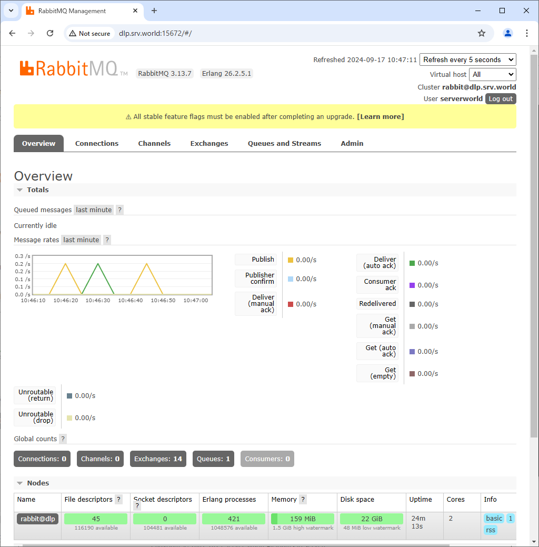Reload the page with refresh icon
The height and width of the screenshot is (547, 539).
coord(50,33)
